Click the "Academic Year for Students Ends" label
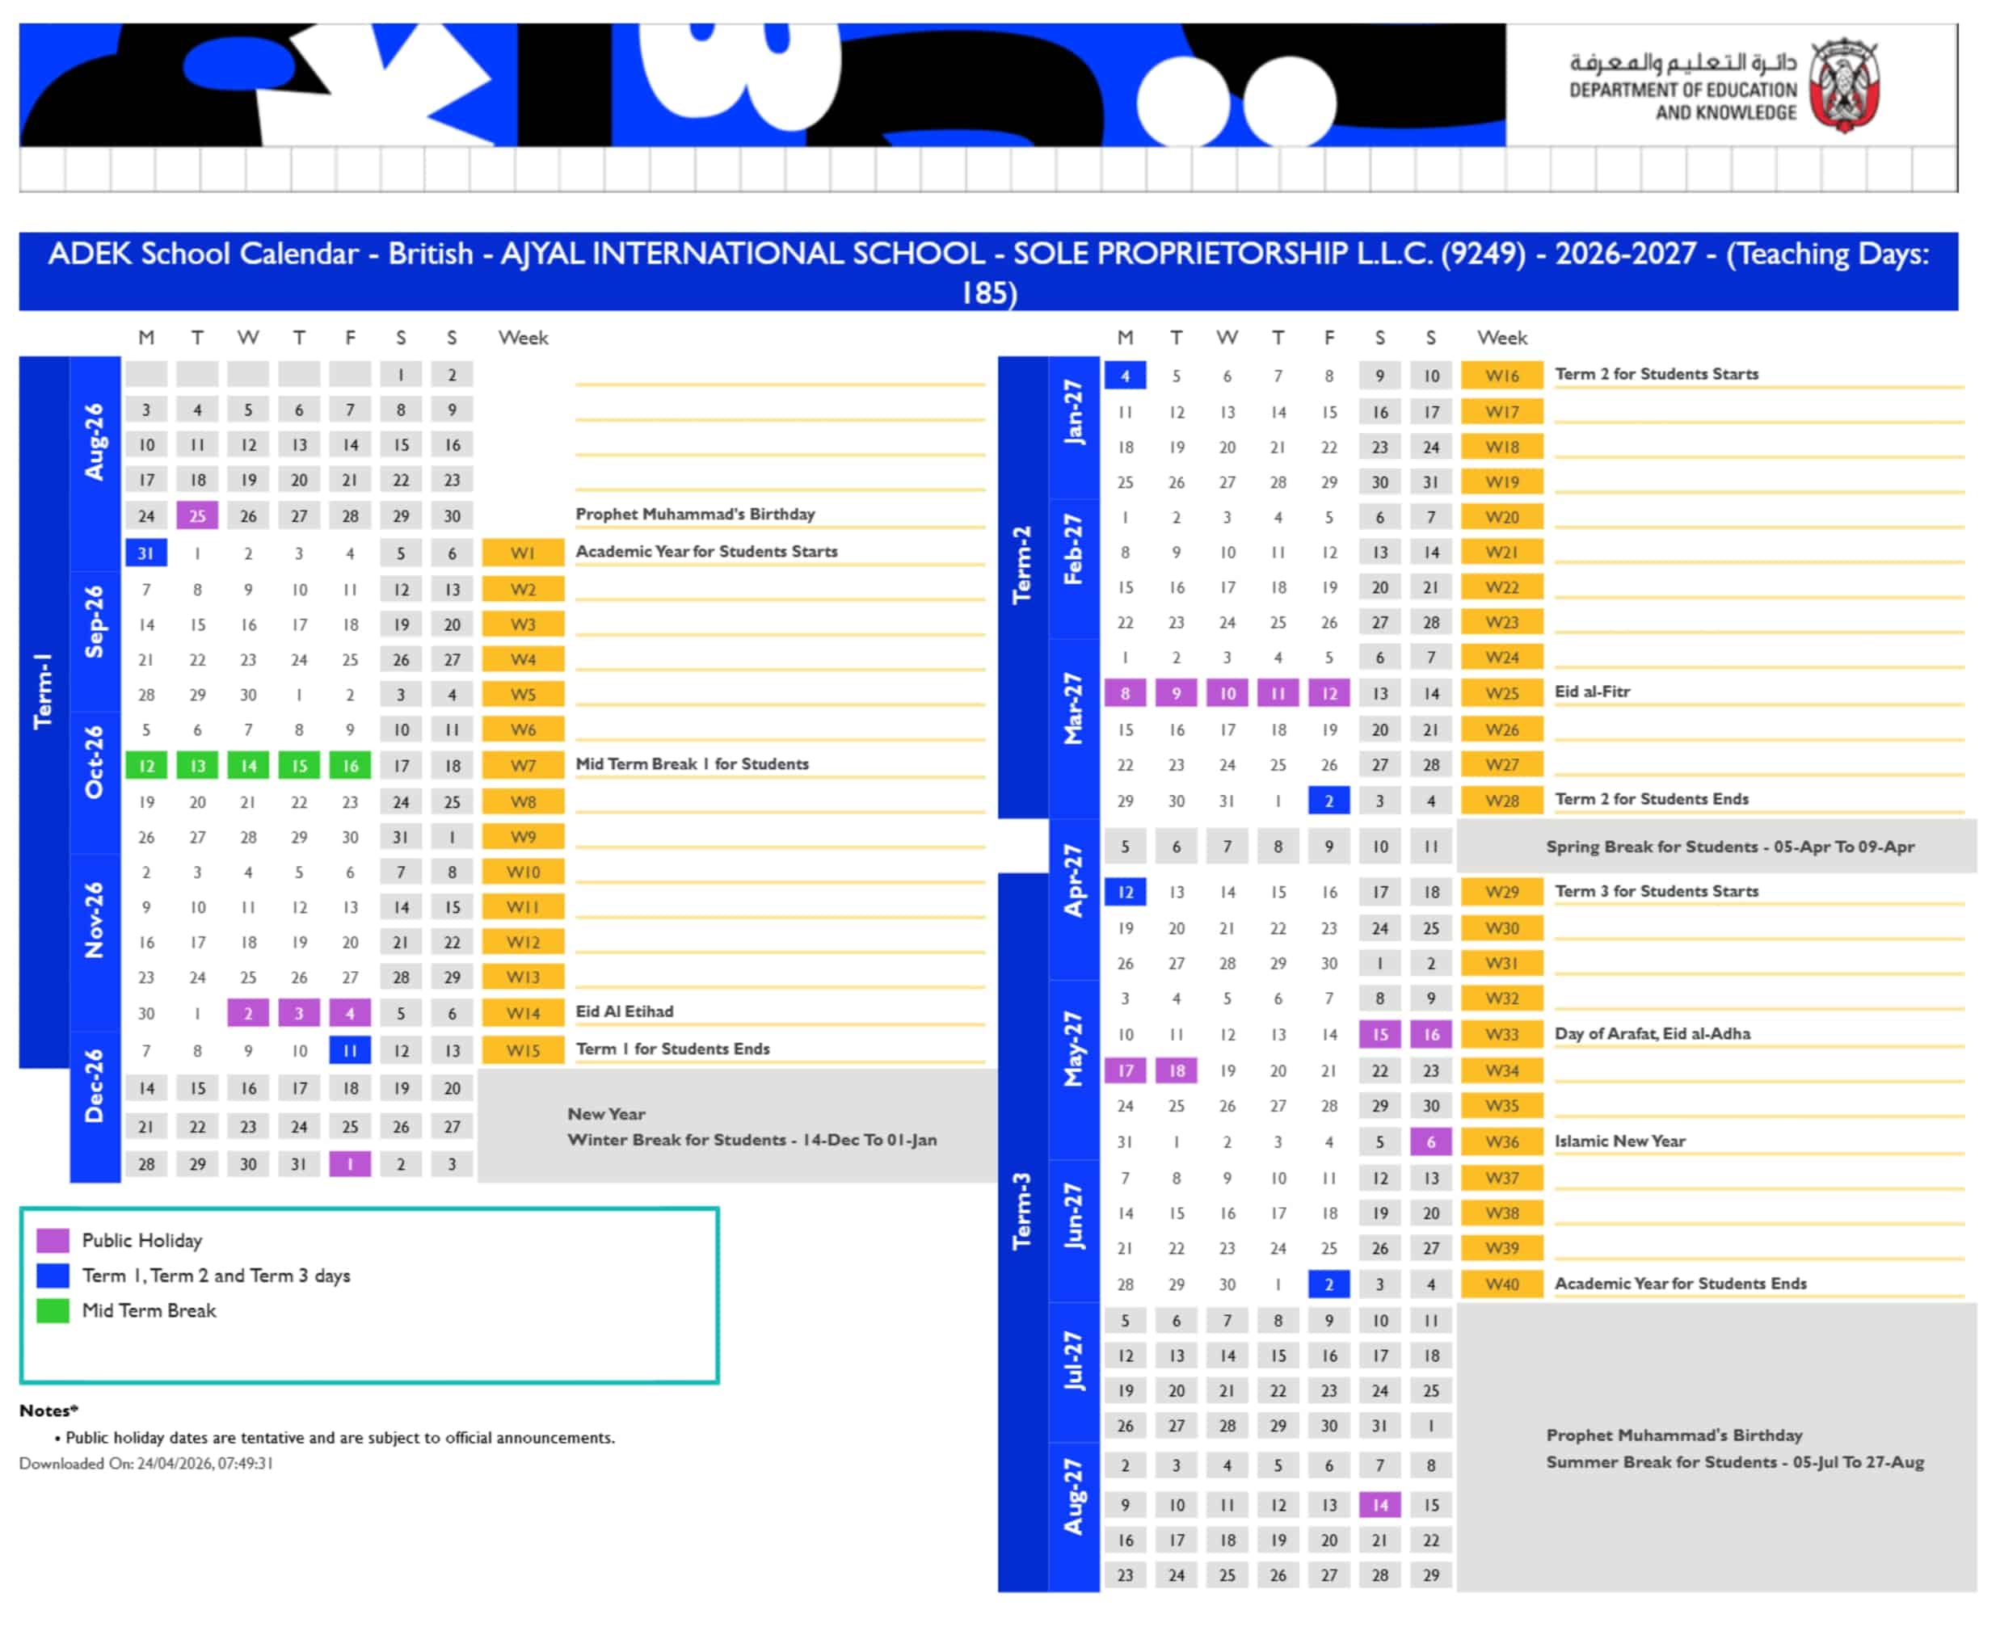 (1681, 1284)
